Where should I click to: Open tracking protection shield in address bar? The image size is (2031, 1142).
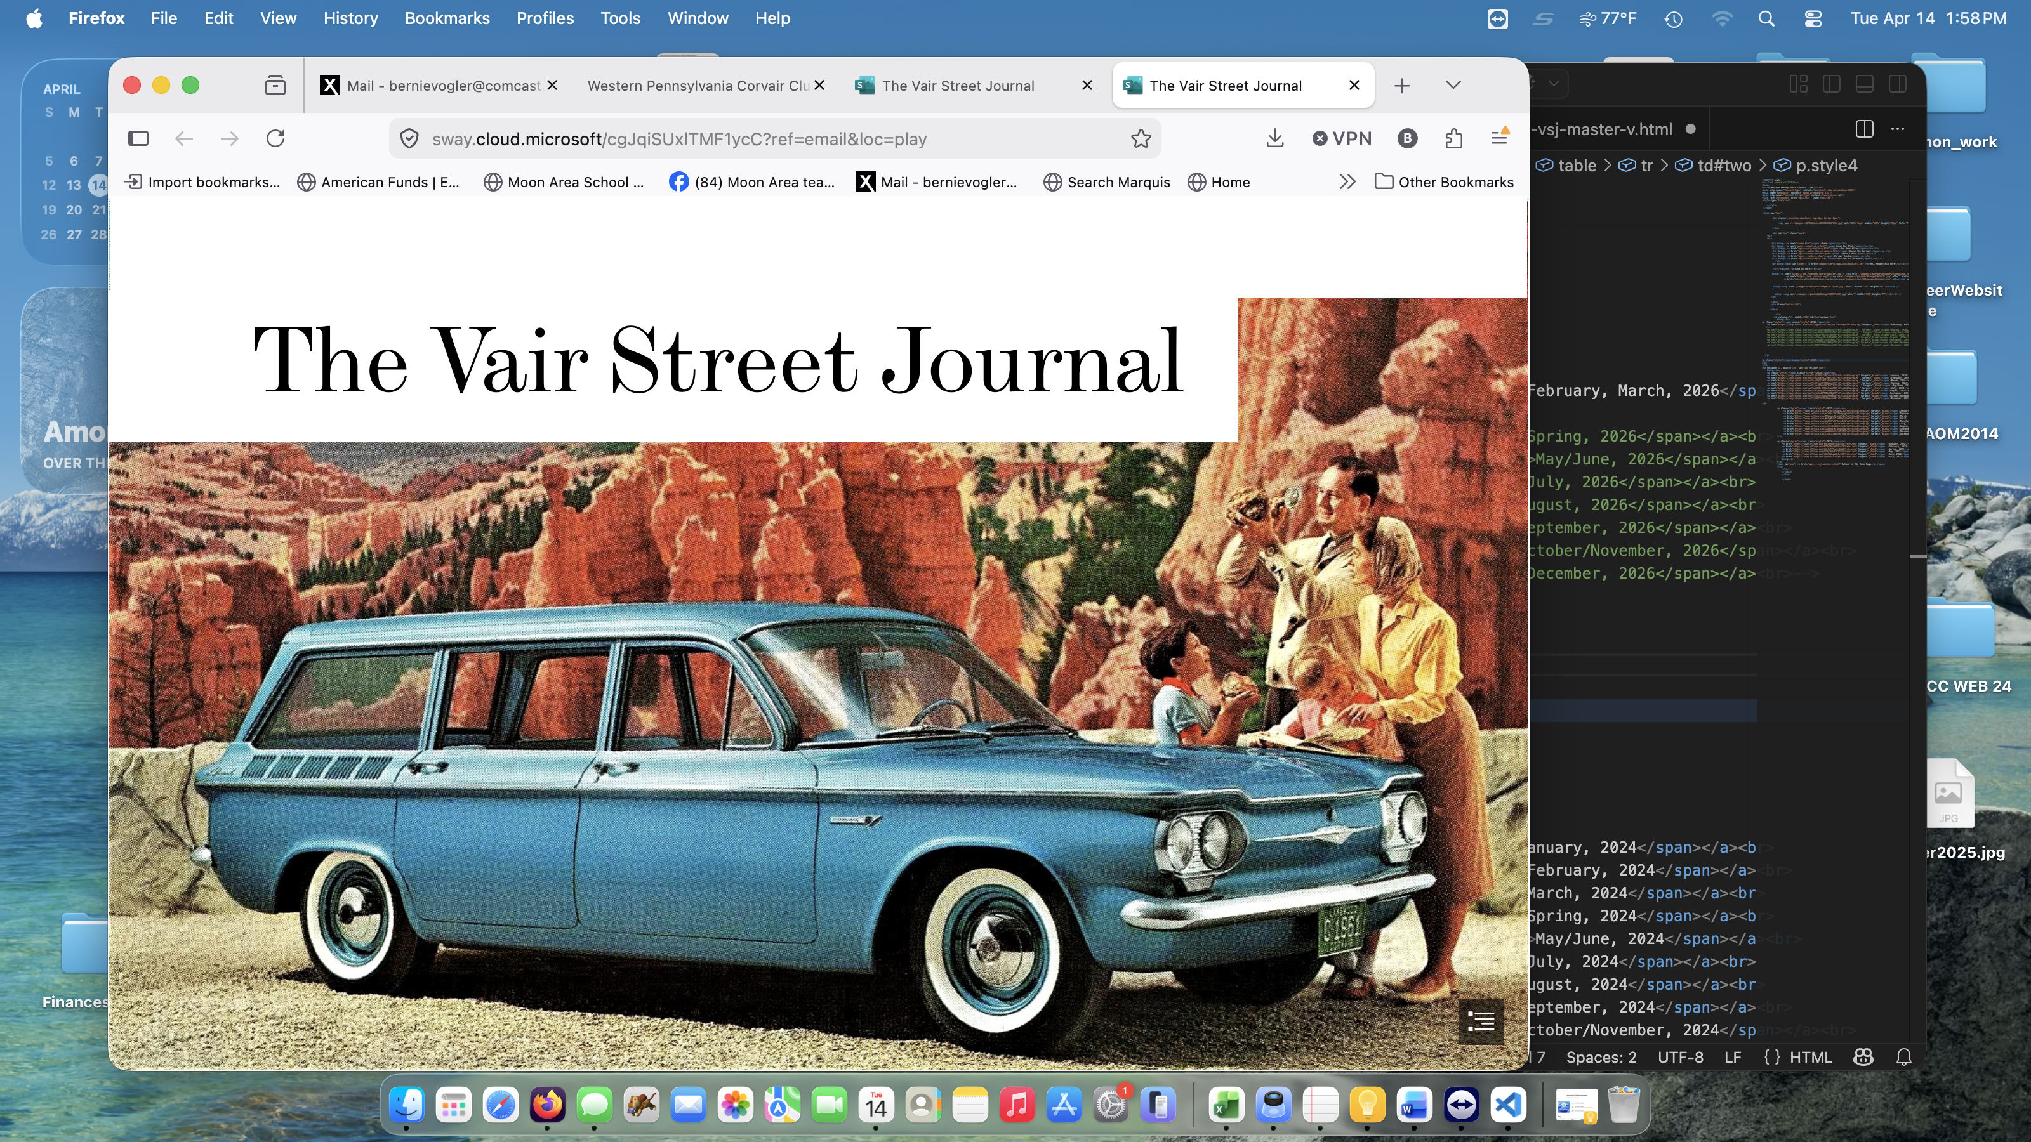[409, 139]
